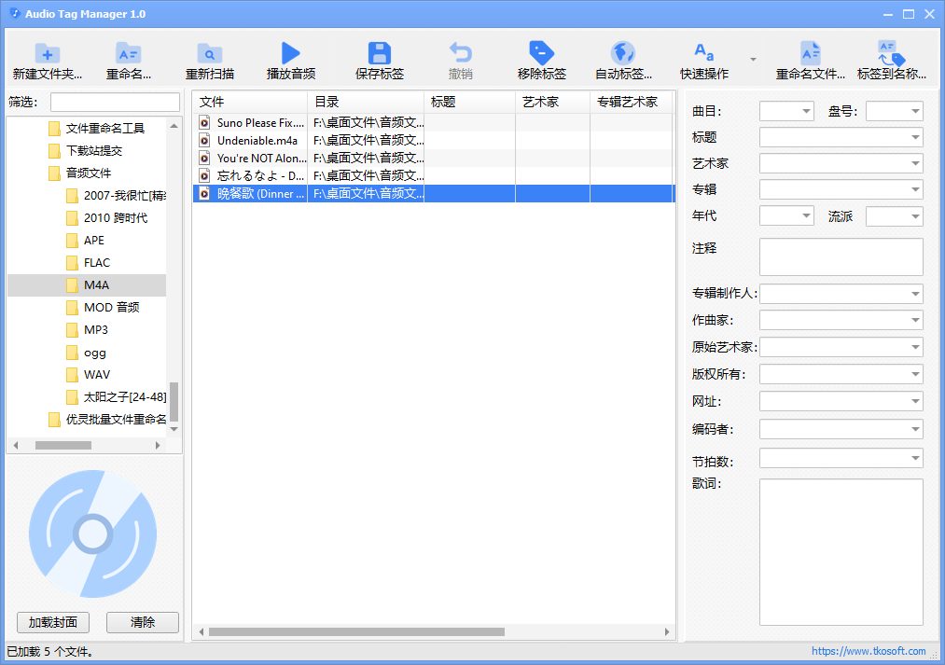
Task: Sort by the 艺术家 column header
Action: (x=552, y=102)
